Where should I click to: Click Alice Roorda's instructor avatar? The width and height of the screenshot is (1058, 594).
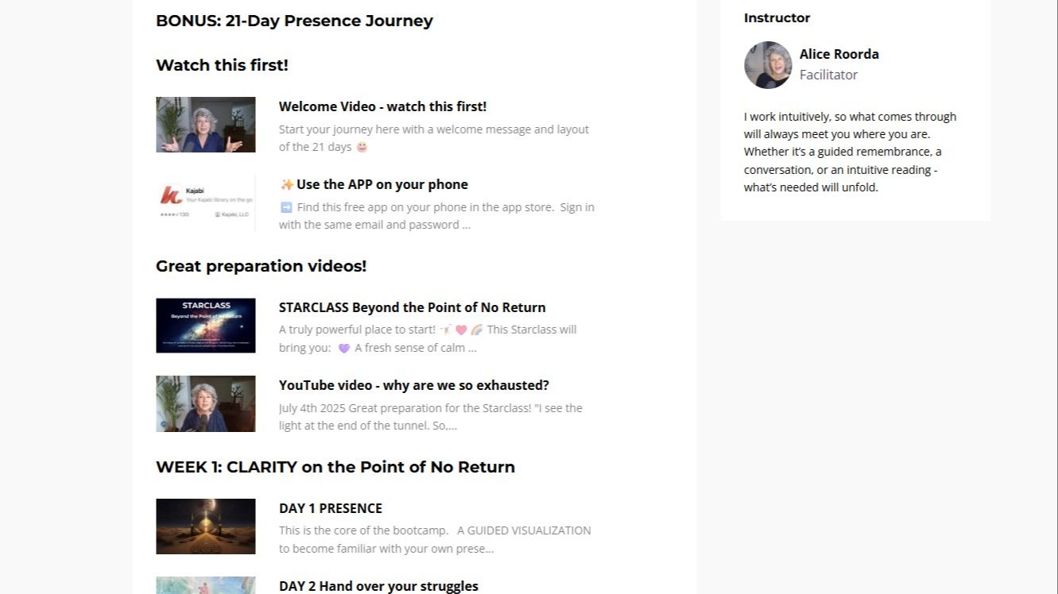pos(767,65)
